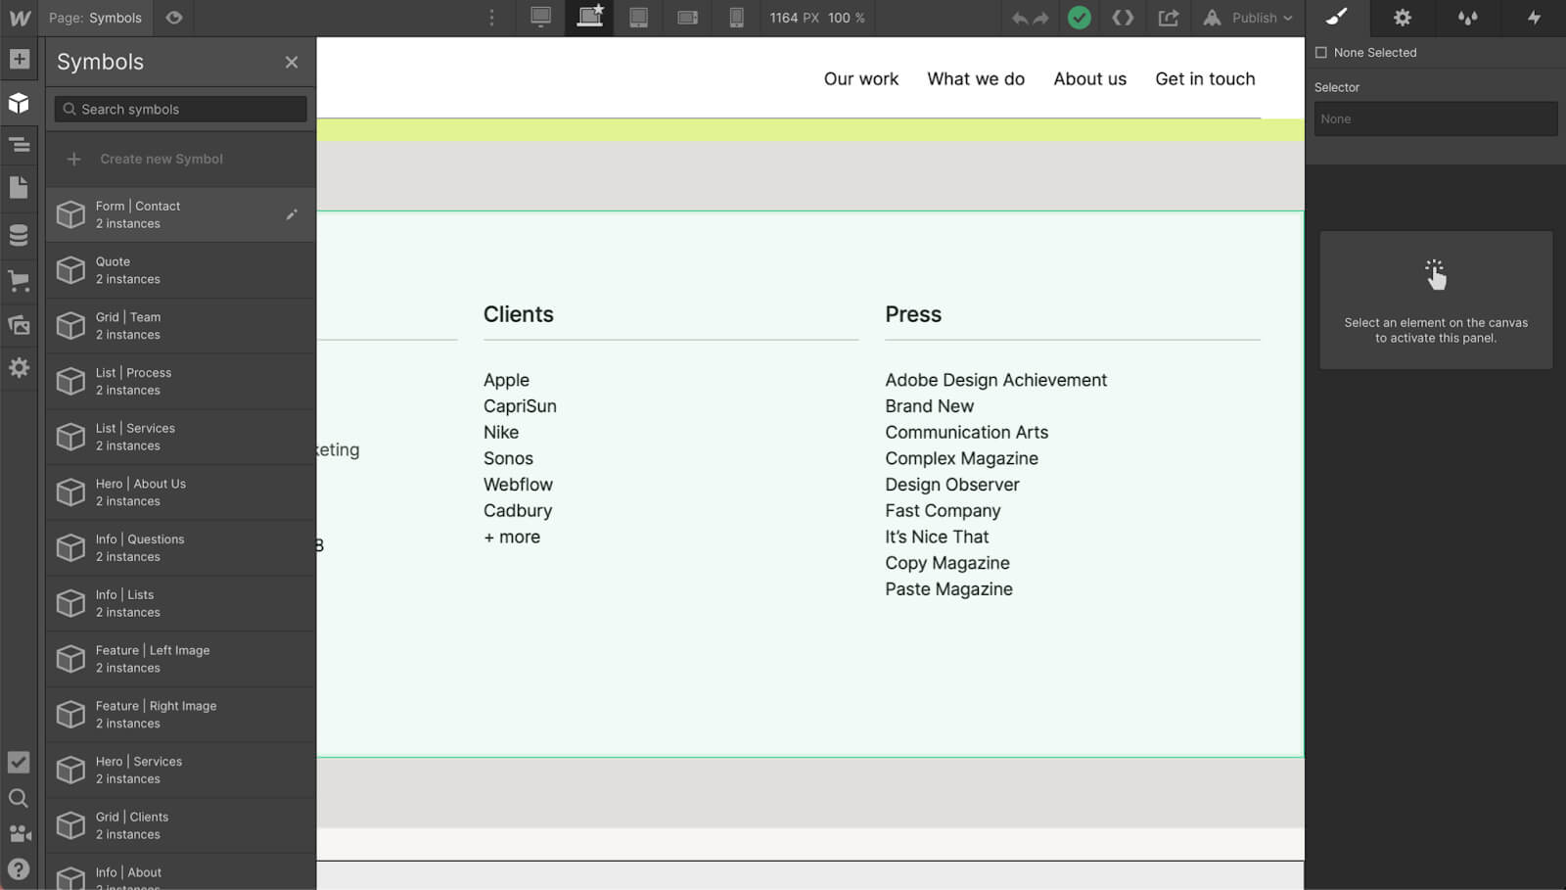Switch to the Style brush tab
The width and height of the screenshot is (1566, 890).
coord(1337,18)
